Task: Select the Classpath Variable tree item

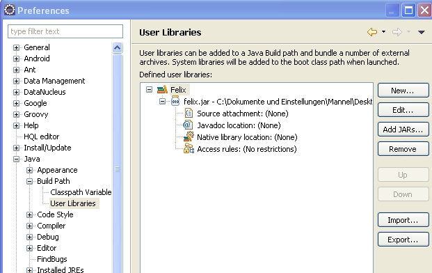Action: point(81,192)
